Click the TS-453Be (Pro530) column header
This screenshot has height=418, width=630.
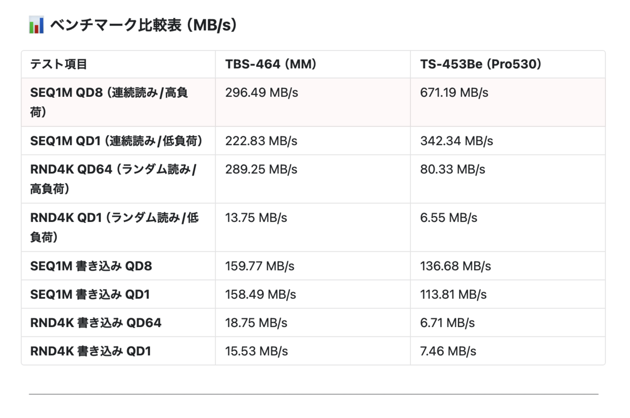click(x=480, y=65)
